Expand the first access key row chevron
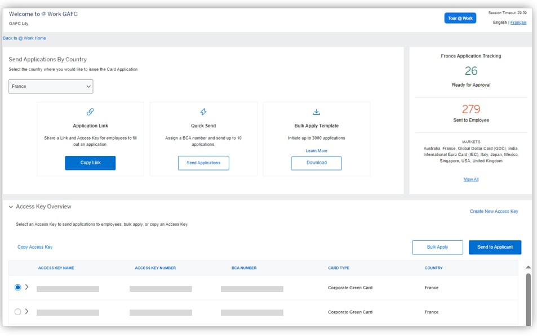The image size is (537, 336). coord(26,288)
